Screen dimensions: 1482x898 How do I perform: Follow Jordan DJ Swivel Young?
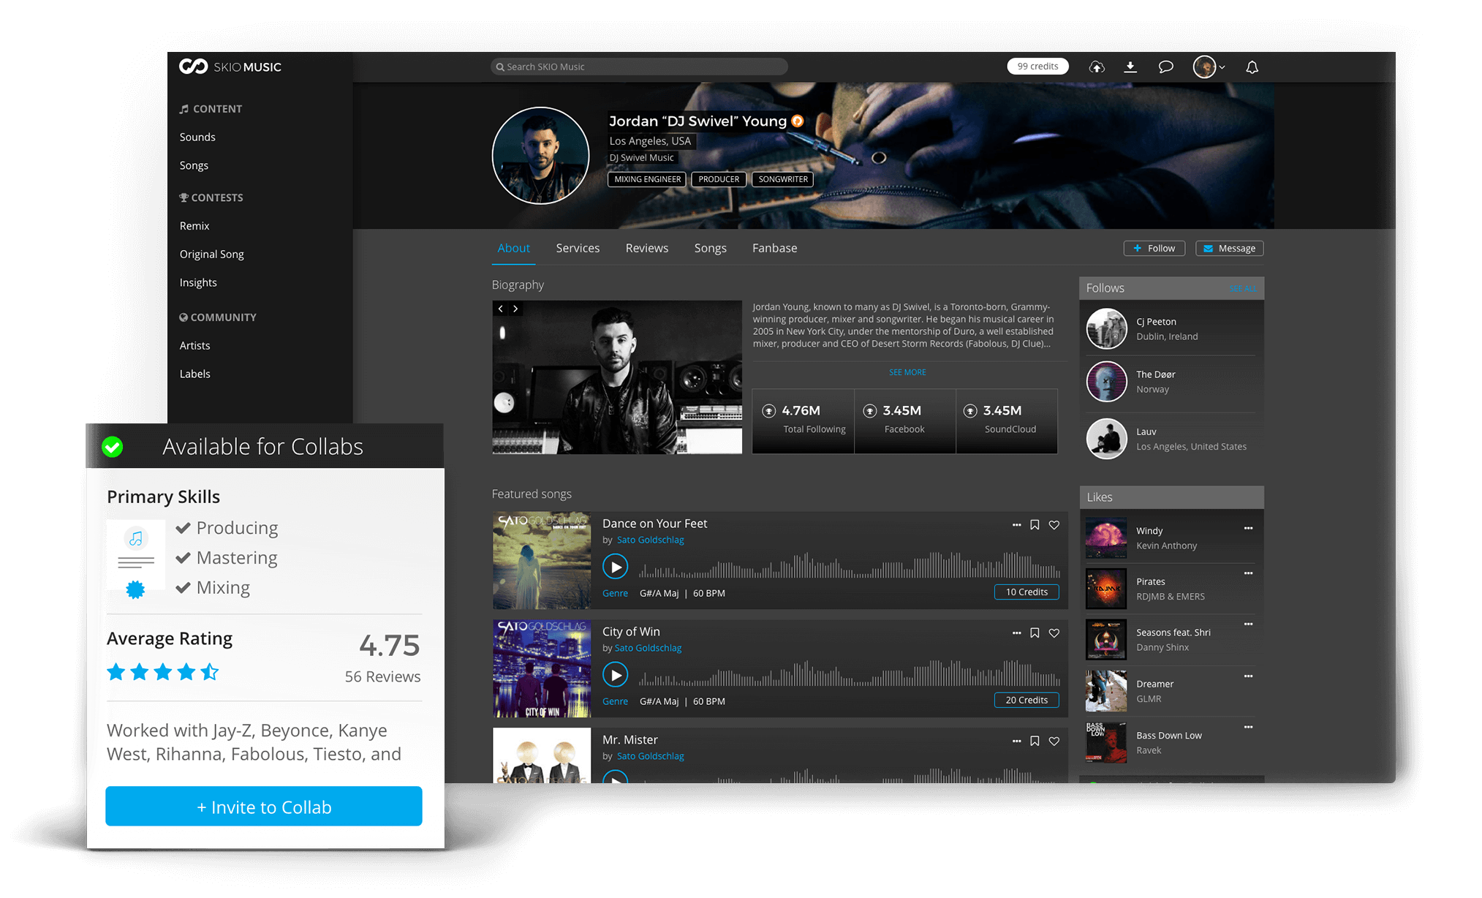tap(1154, 248)
